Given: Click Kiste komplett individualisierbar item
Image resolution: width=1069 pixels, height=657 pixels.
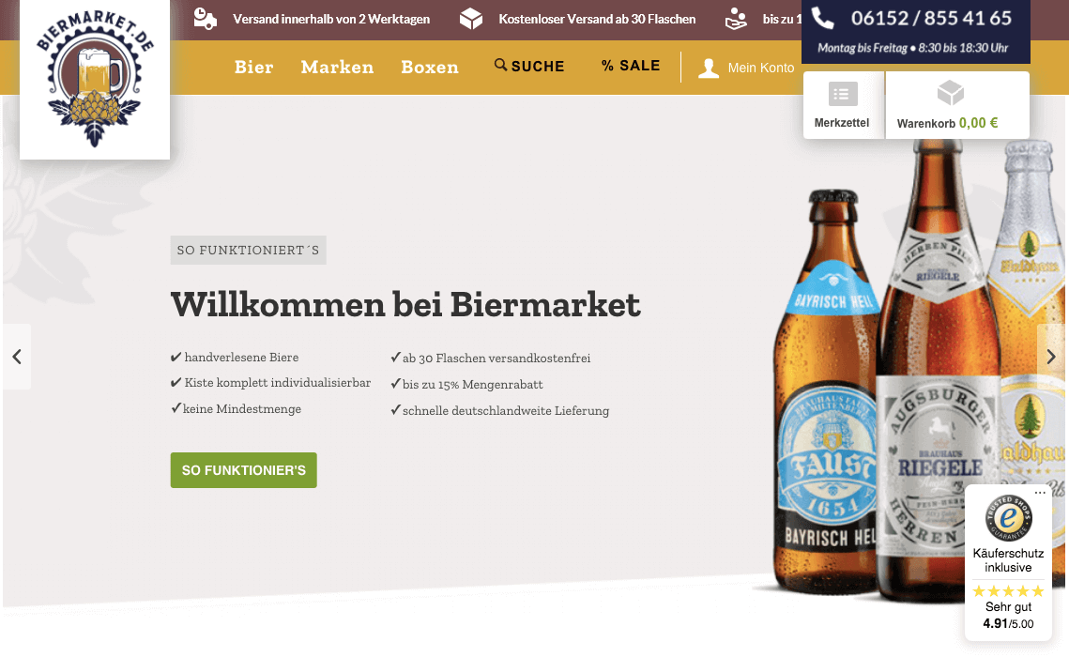Looking at the screenshot, I should pyautogui.click(x=270, y=382).
